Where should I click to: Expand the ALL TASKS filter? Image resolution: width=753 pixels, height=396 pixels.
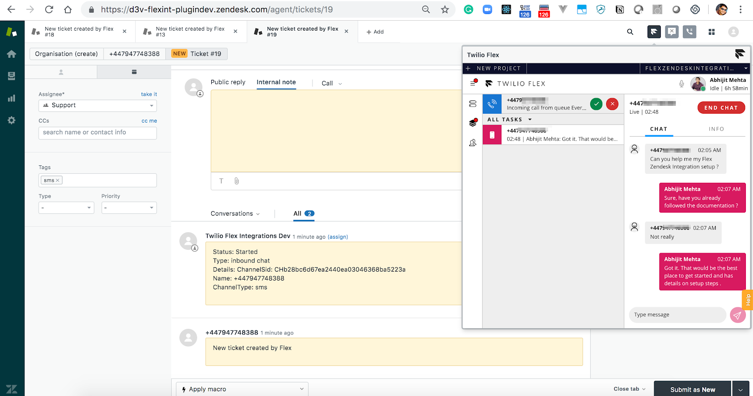click(x=509, y=119)
